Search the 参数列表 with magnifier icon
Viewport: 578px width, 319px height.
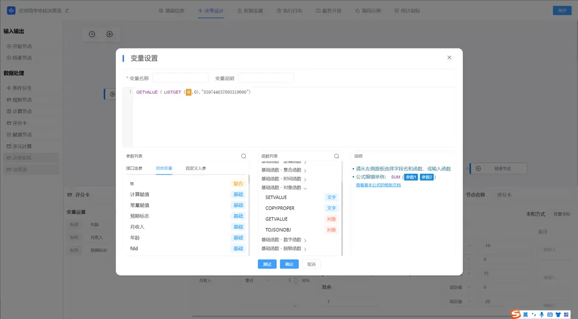coord(244,156)
